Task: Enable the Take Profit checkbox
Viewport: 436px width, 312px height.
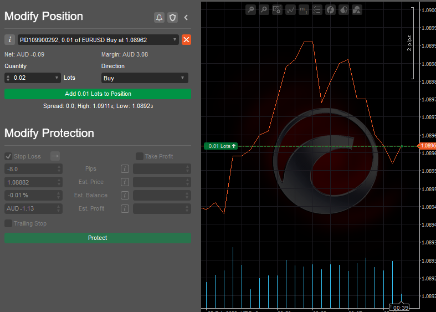Action: [140, 156]
